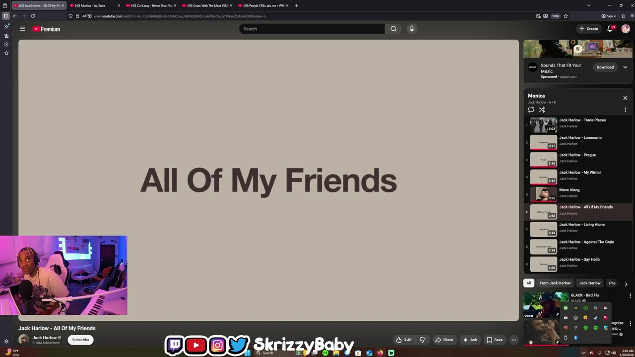Open the account avatar menu
Viewport: 635px width, 357px height.
click(626, 29)
